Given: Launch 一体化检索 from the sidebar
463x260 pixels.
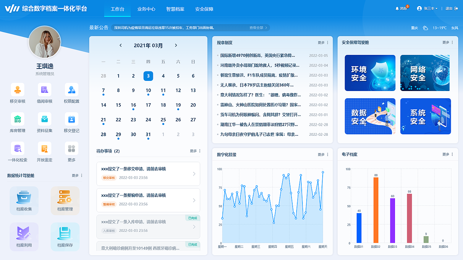Looking at the screenshot, I should coord(17,149).
